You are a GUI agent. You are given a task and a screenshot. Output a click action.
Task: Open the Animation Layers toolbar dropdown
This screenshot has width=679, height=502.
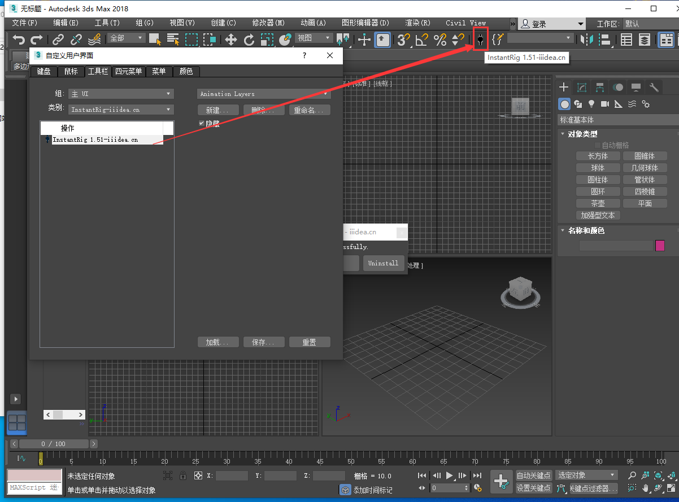click(264, 94)
